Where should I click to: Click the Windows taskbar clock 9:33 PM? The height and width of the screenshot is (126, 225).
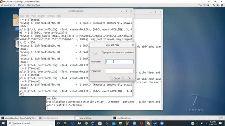[213, 123]
